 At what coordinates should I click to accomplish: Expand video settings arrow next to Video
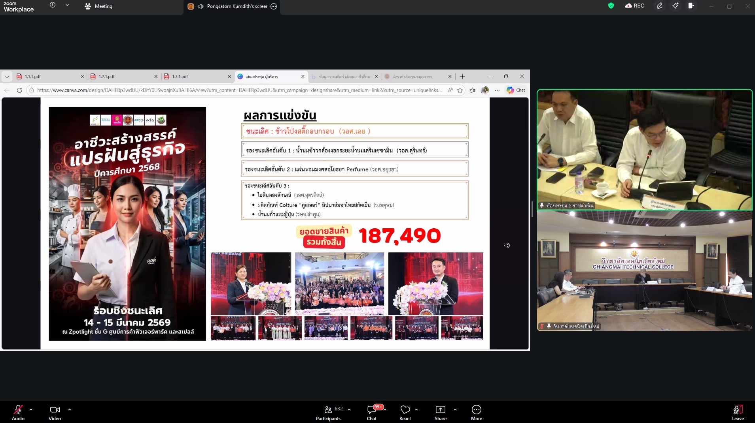[70, 410]
